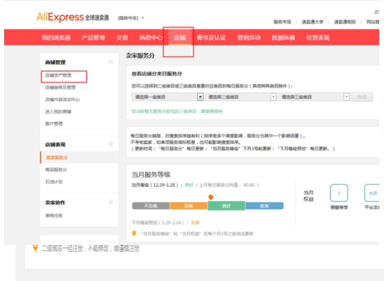Collapse the 卖家协作 sidebar section
384x281 pixels.
111,202
